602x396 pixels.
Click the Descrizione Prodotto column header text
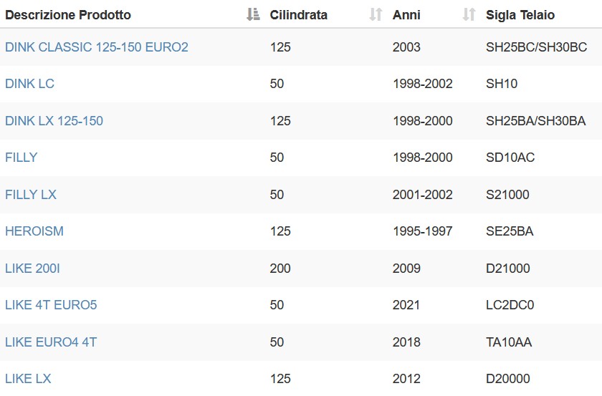tap(68, 14)
